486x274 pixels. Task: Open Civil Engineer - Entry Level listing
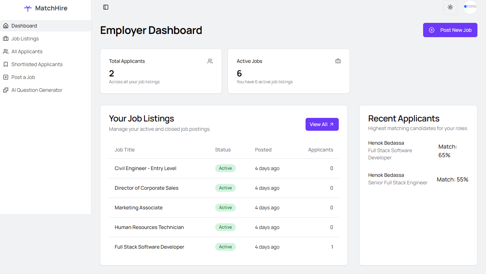[224, 168]
